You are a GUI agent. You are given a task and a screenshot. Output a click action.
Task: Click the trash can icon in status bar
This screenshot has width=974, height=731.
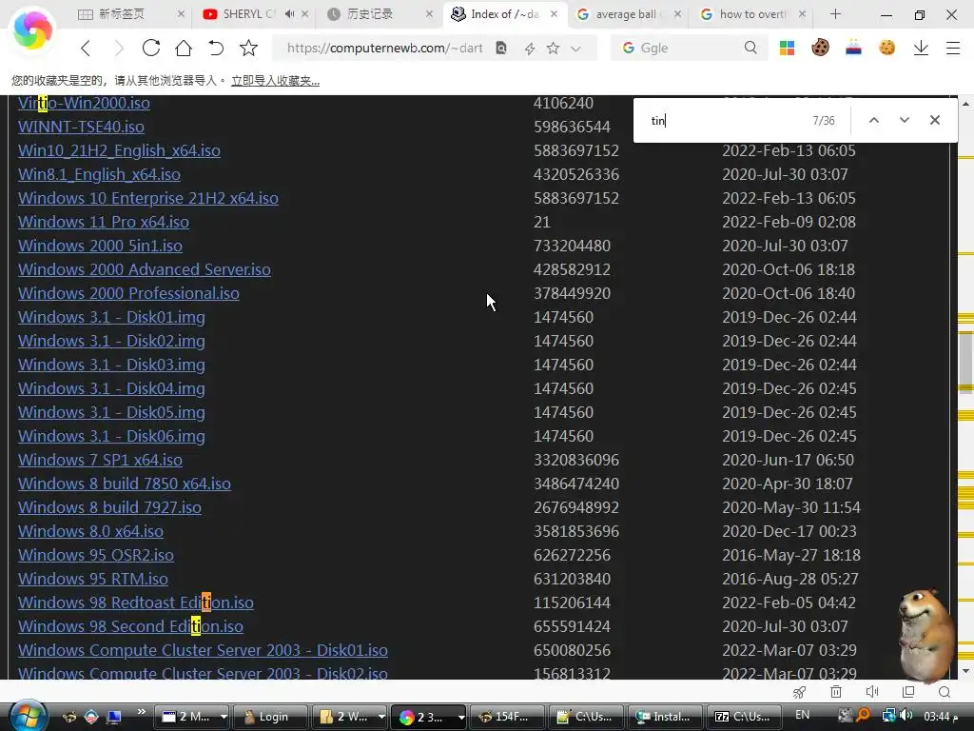click(x=836, y=692)
